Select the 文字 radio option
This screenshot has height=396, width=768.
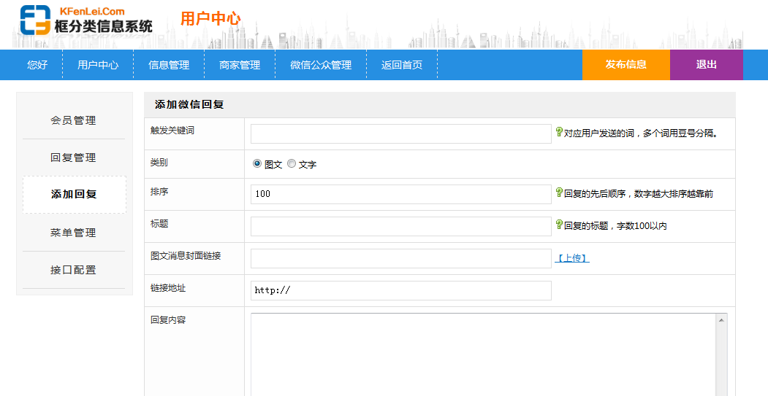pyautogui.click(x=292, y=164)
